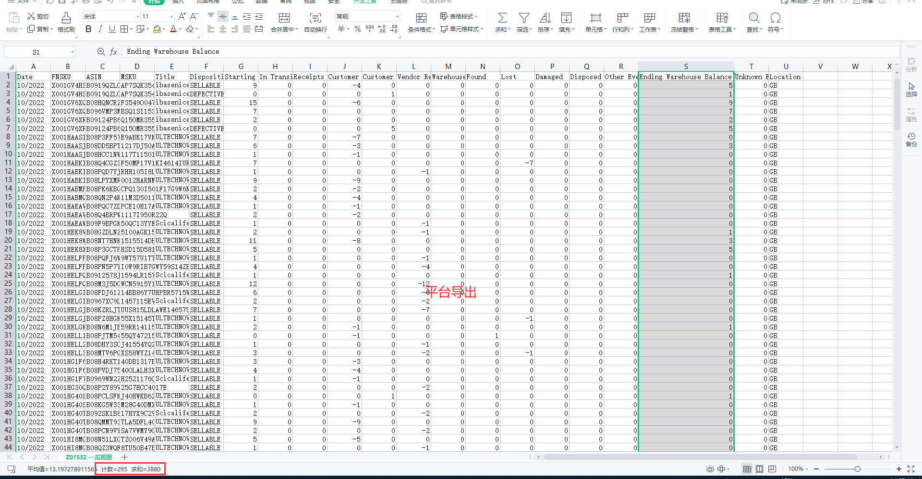Click the Cut (剪切) scissors icon
Screen dimensions: 922x479
[31, 16]
